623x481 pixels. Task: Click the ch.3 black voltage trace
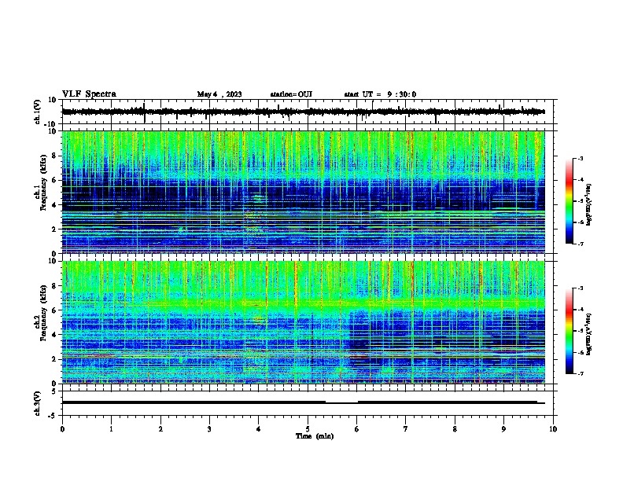point(303,402)
